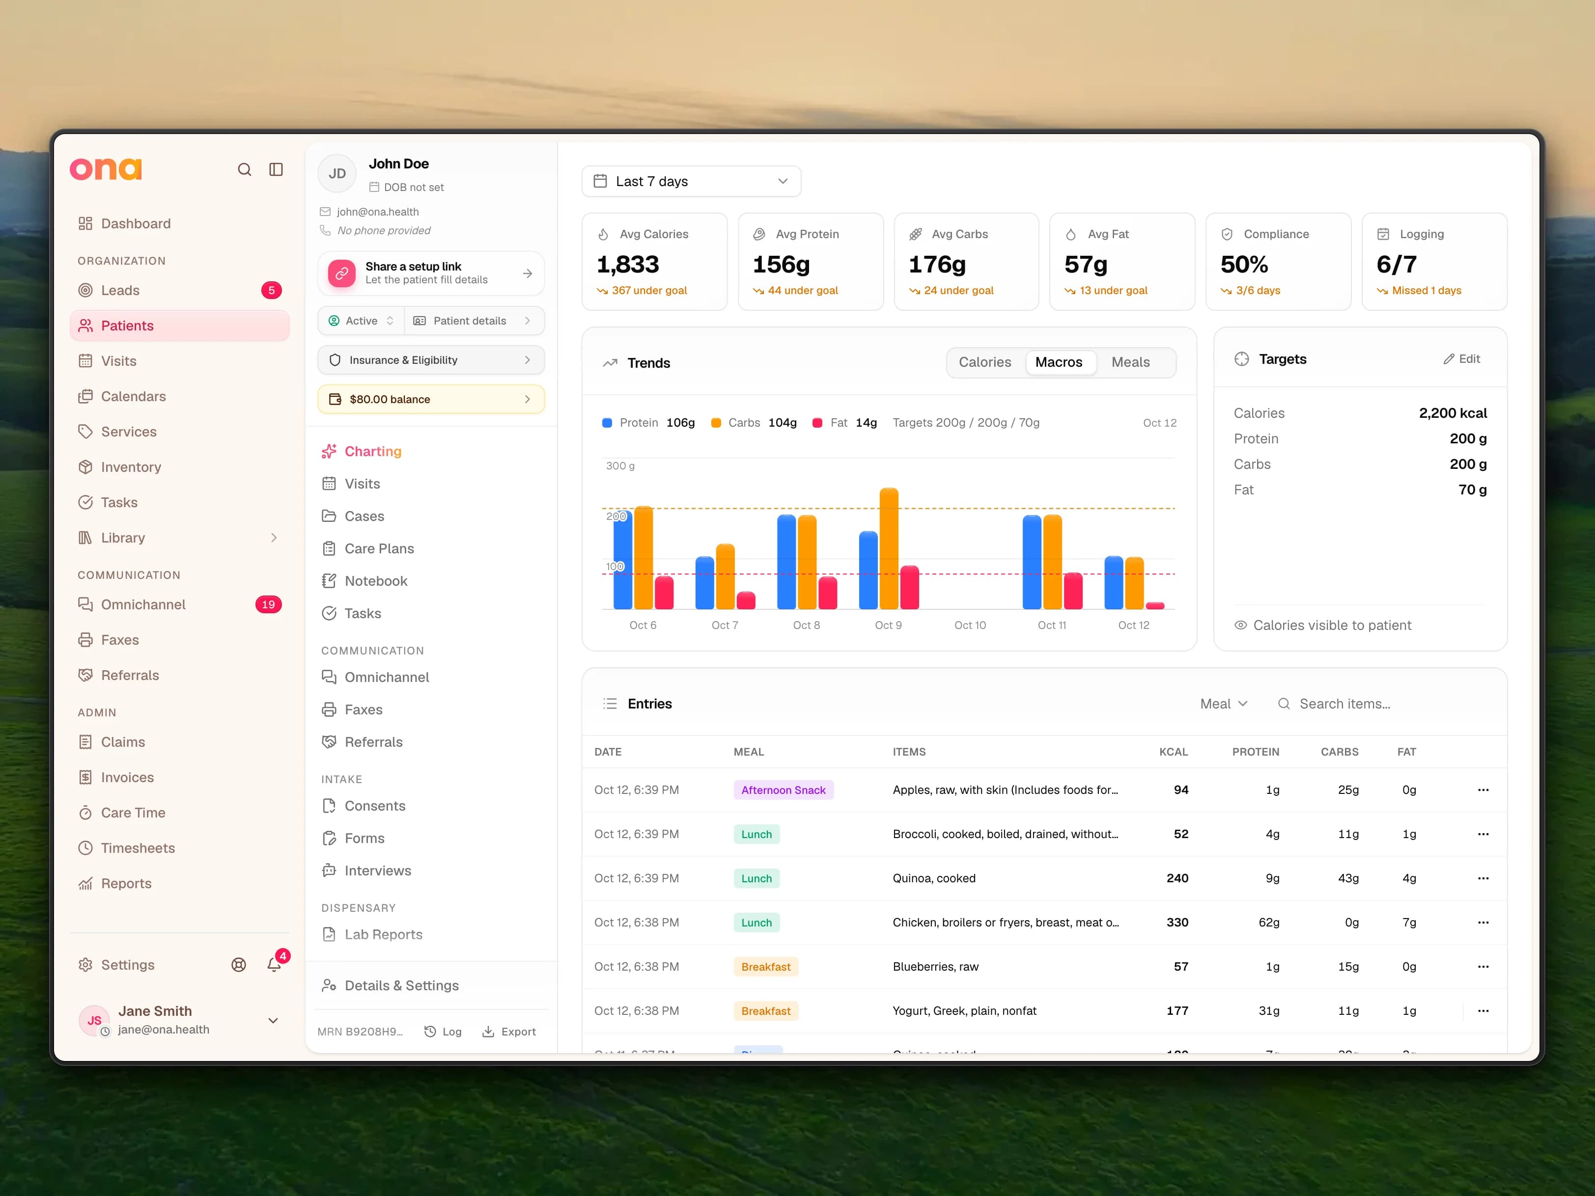Open Patient details button
The width and height of the screenshot is (1595, 1196).
pyautogui.click(x=474, y=321)
